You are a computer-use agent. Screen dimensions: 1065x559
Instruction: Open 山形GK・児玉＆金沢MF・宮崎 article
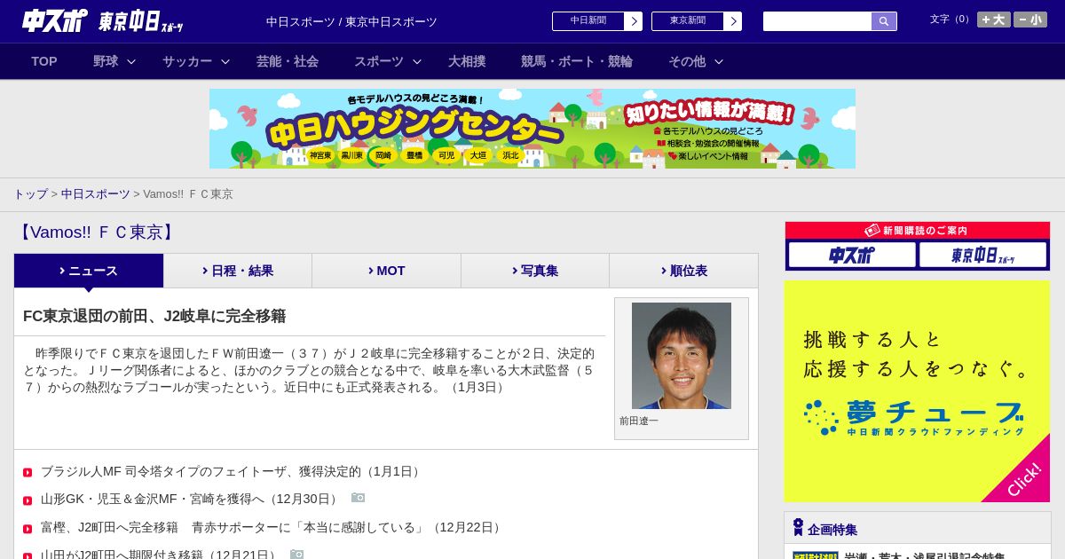tap(191, 499)
